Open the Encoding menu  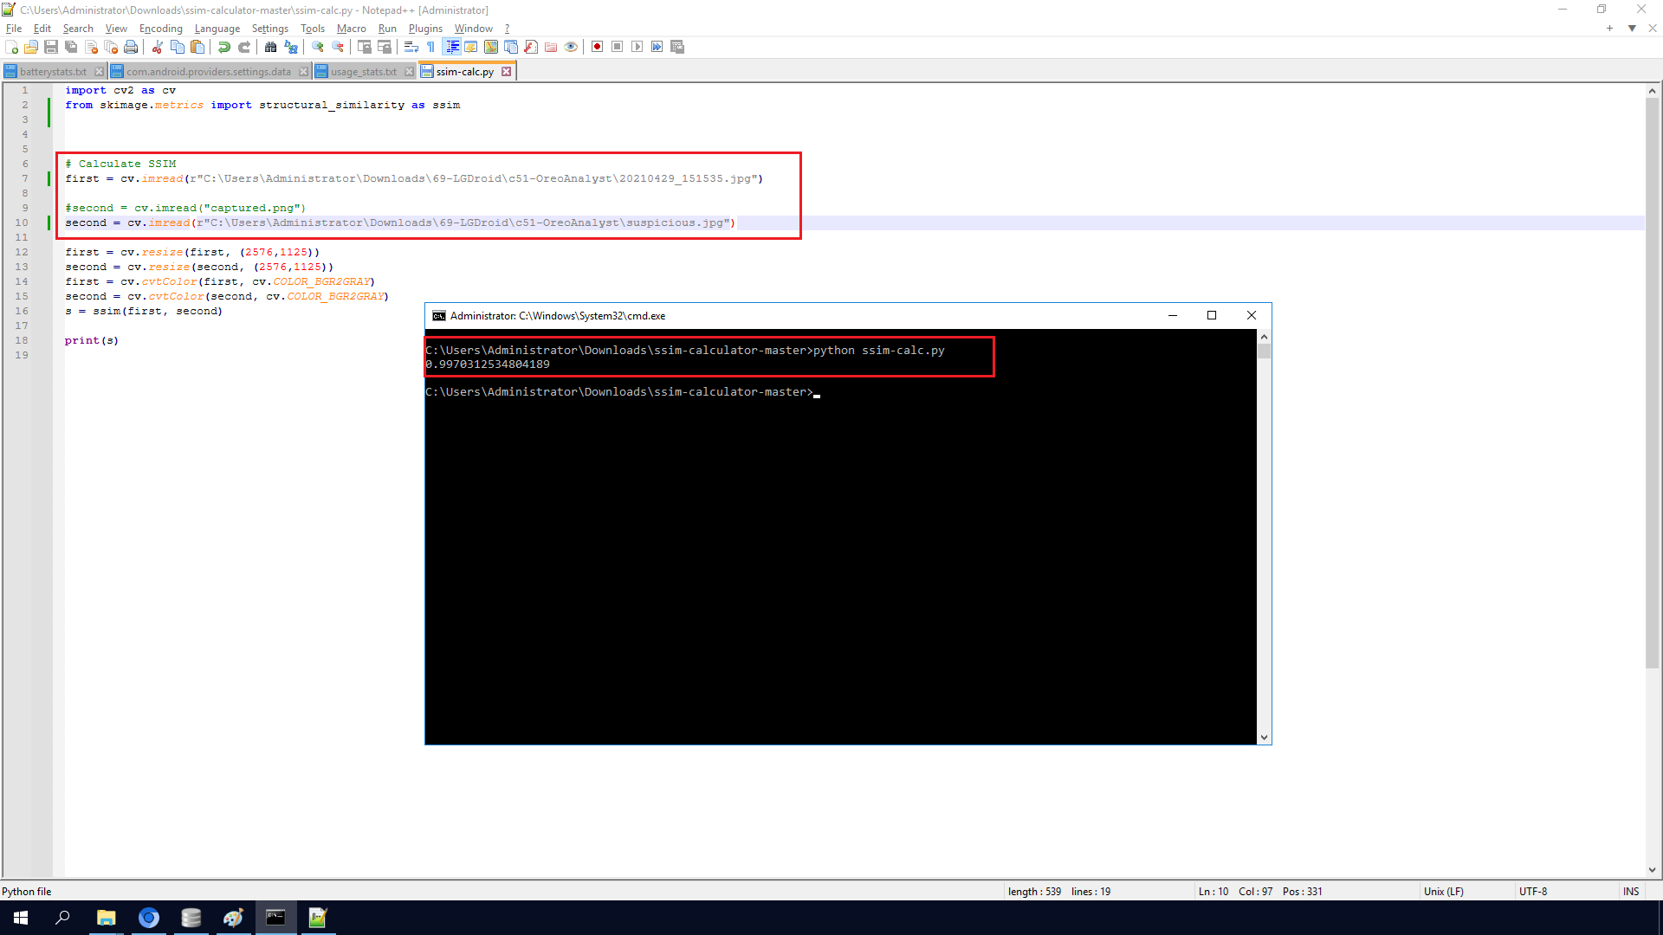point(160,29)
